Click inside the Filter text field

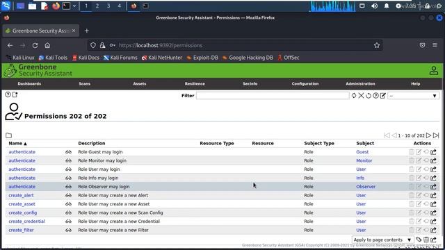pos(273,96)
